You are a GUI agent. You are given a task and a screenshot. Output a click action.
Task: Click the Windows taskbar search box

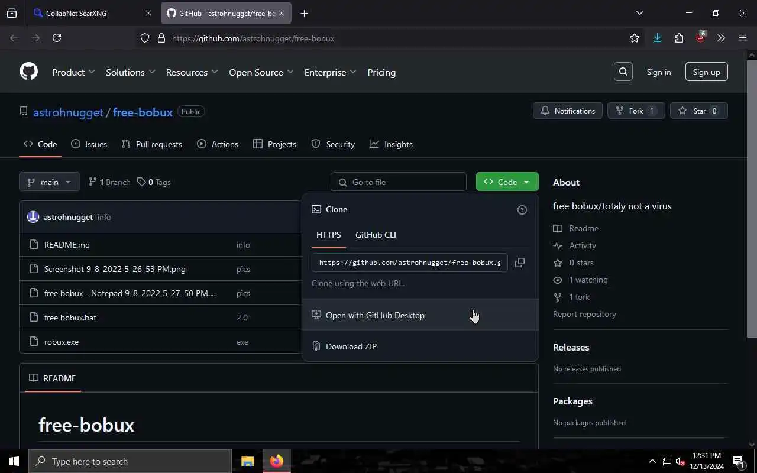[x=130, y=461]
